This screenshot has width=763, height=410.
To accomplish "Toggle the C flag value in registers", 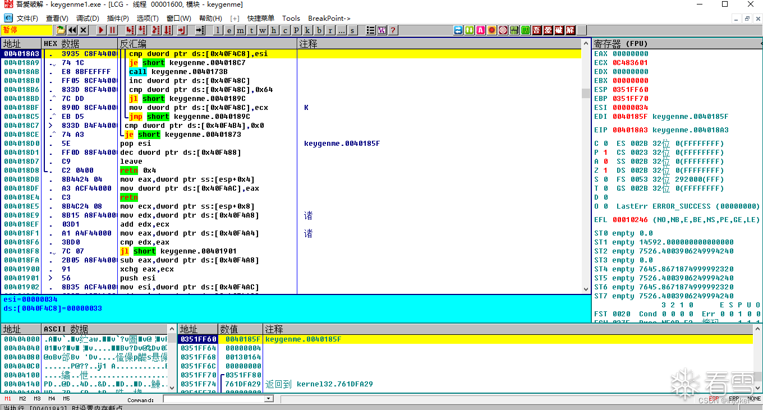I will click(606, 144).
